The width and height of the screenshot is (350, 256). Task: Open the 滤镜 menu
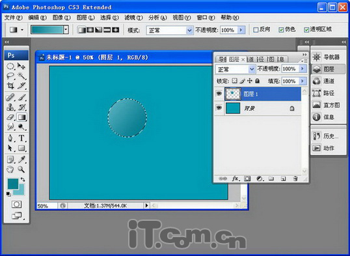133,18
